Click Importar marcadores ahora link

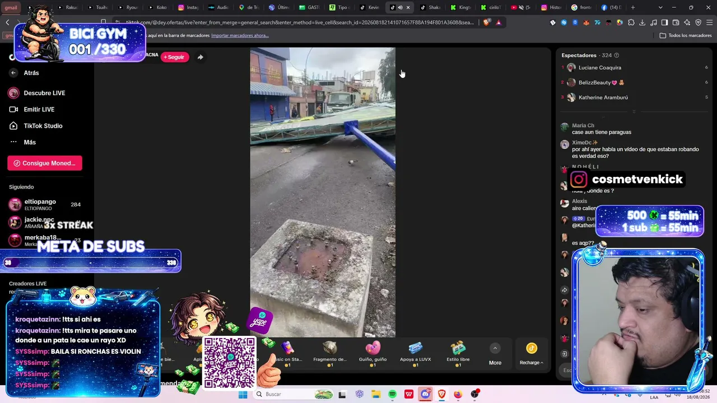240,35
